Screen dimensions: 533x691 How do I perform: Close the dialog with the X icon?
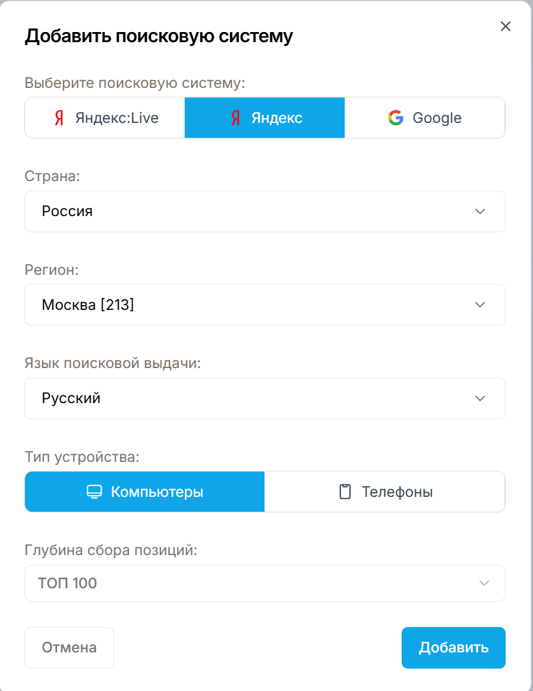tap(506, 26)
